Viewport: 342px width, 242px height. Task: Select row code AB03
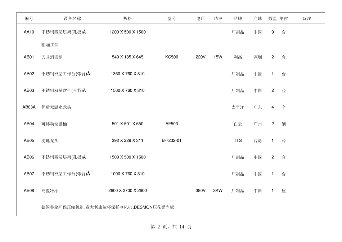[29, 90]
